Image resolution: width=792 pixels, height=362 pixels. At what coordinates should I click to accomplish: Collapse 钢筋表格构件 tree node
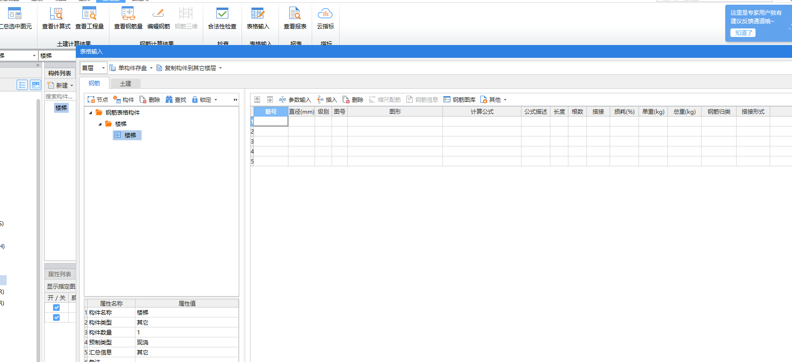click(90, 113)
